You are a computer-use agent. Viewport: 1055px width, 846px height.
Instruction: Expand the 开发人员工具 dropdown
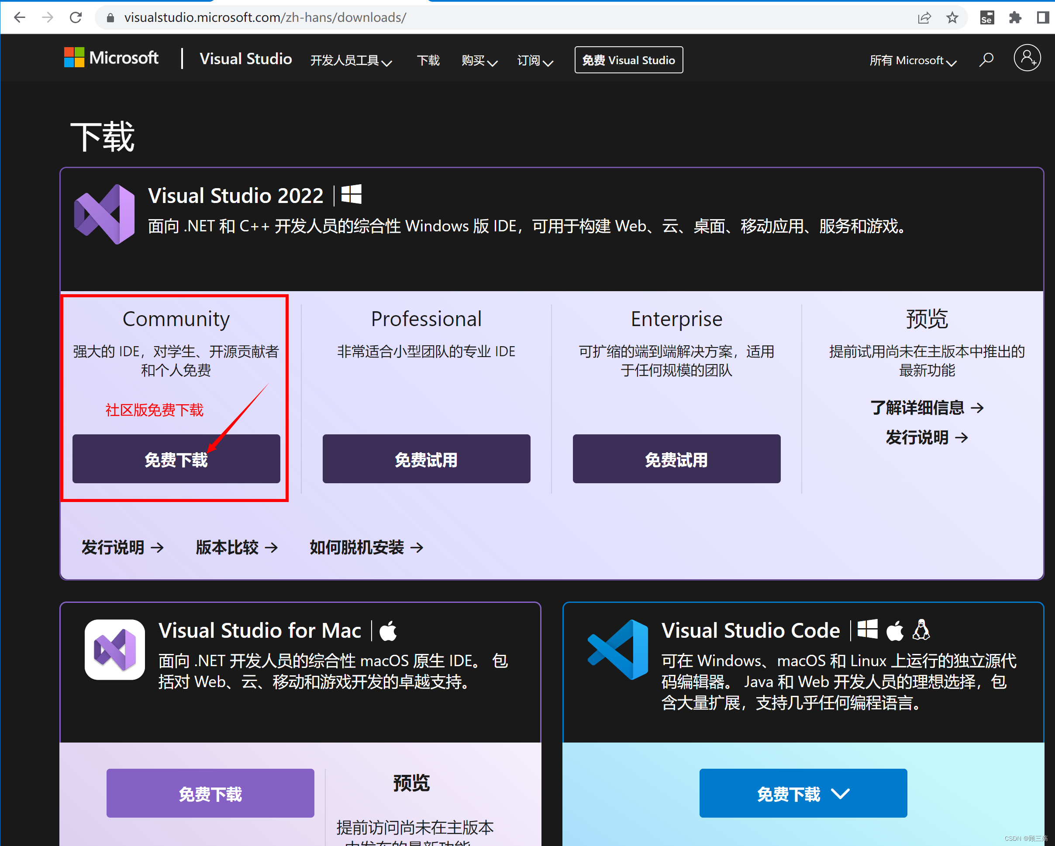pyautogui.click(x=352, y=60)
